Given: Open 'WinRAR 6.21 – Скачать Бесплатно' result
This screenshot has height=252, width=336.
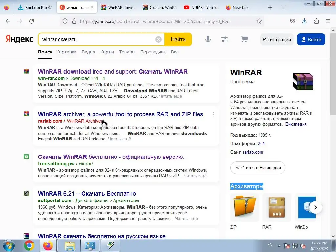Looking at the screenshot, I should (87, 194).
